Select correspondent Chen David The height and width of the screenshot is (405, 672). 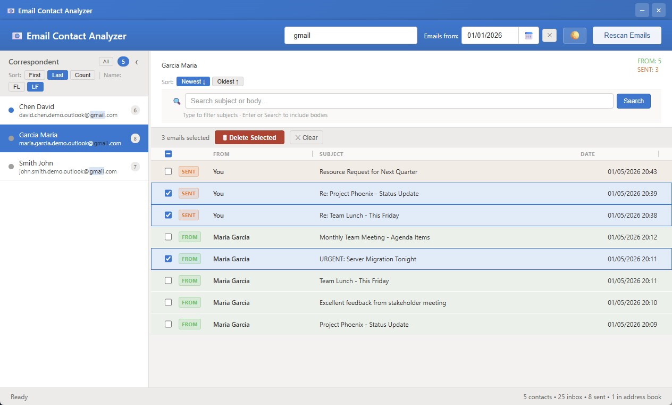(x=74, y=110)
